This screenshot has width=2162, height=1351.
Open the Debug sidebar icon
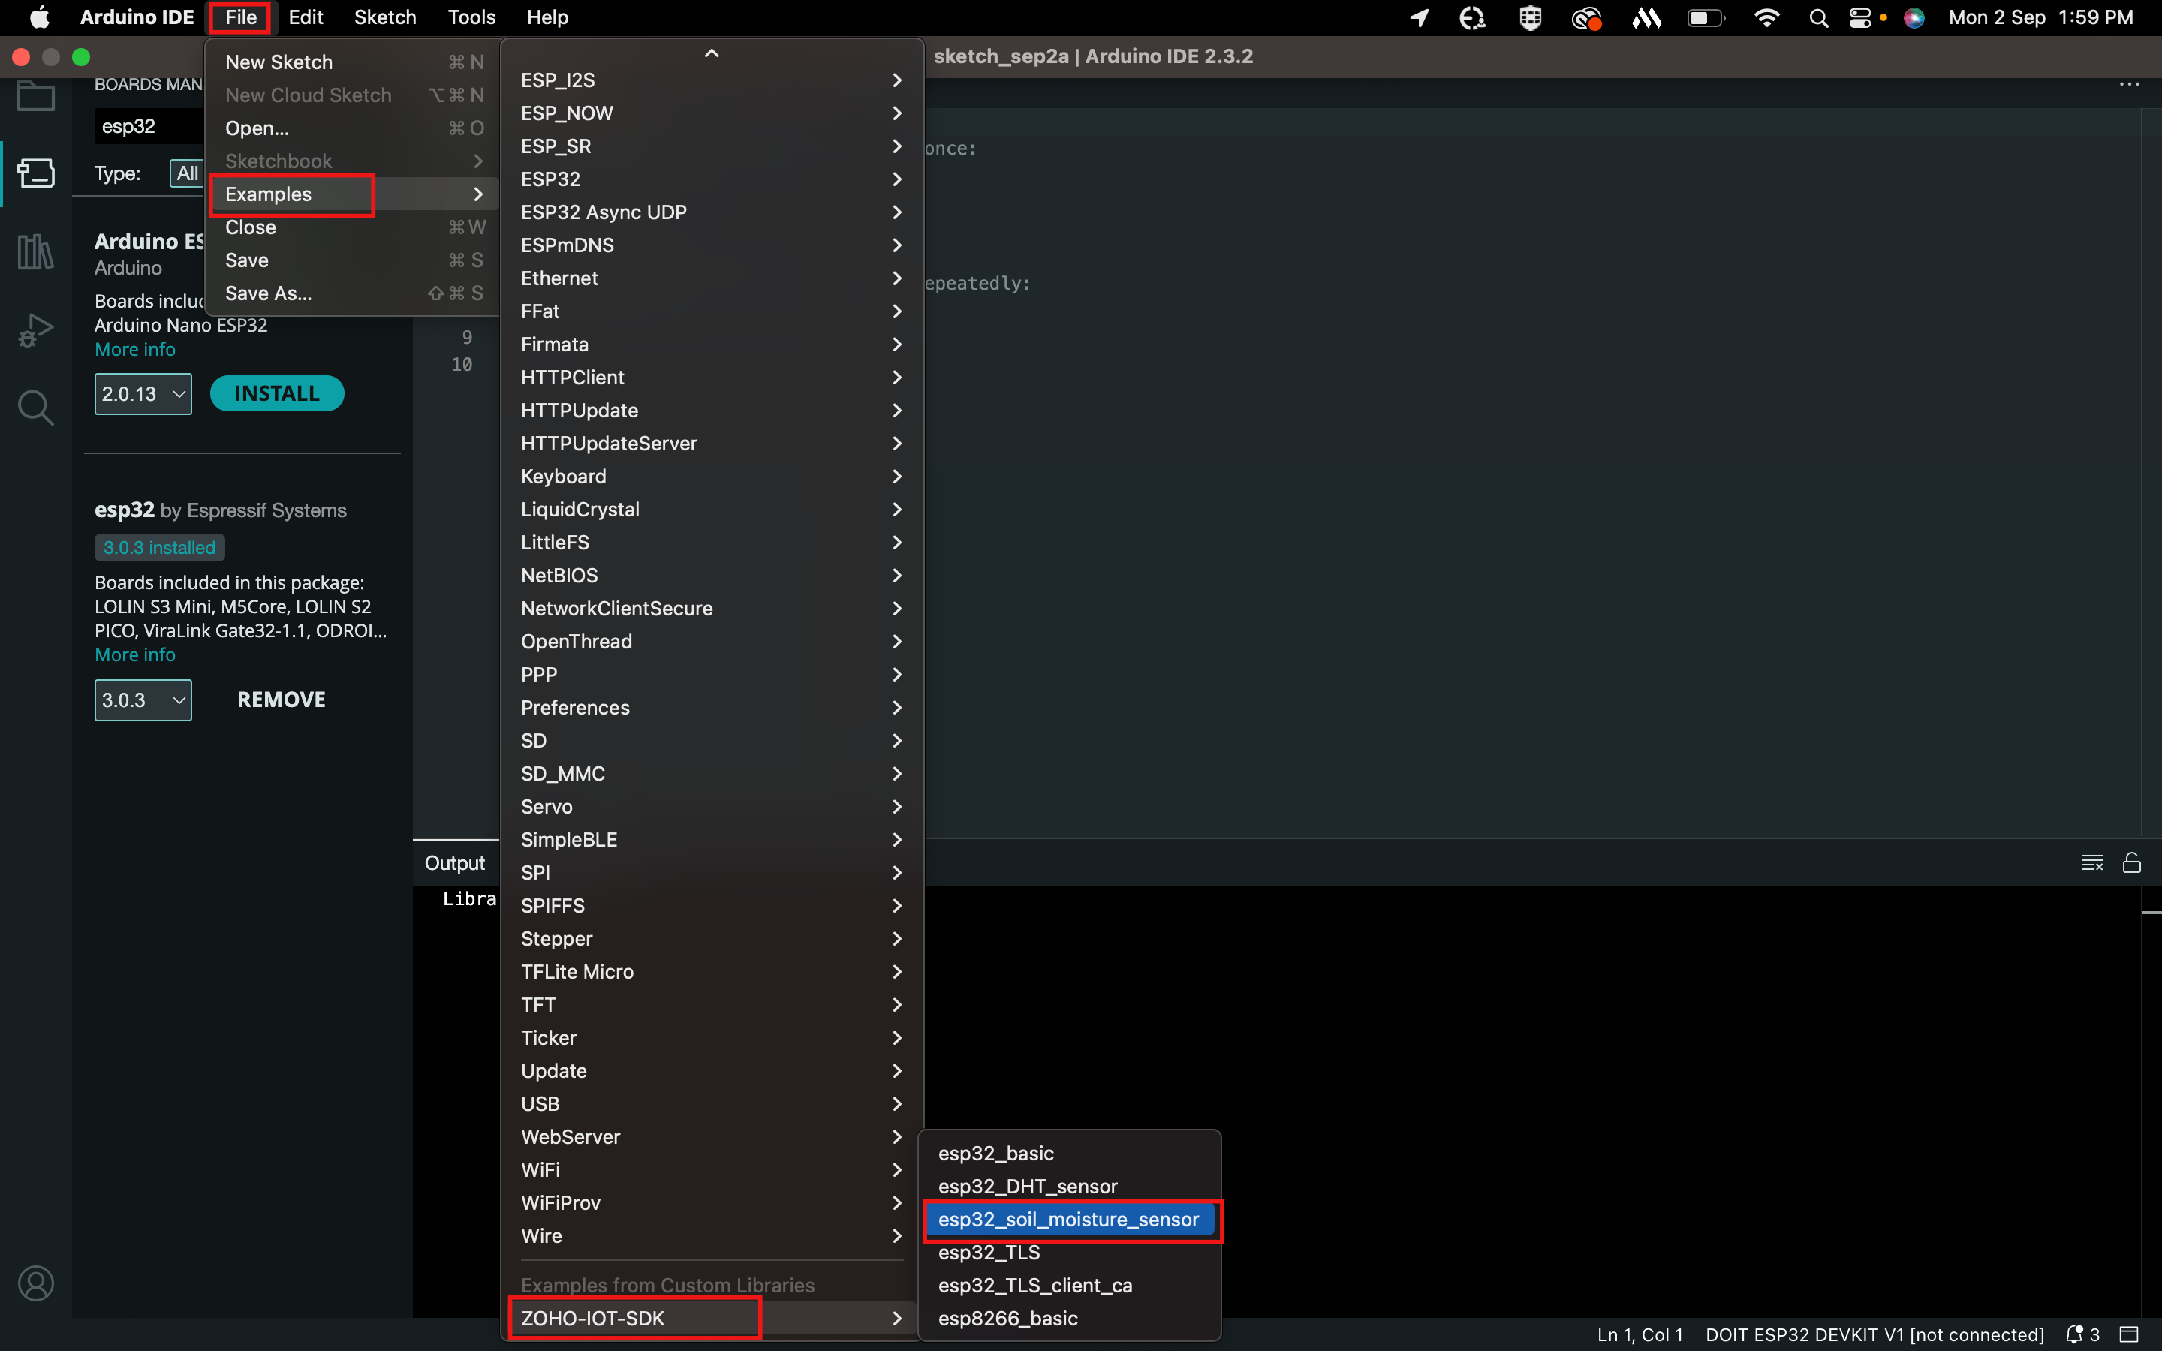click(x=36, y=329)
